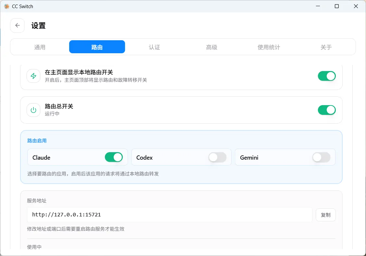Copy the service address with 复制
Screen dimensions: 366x256
click(x=326, y=215)
